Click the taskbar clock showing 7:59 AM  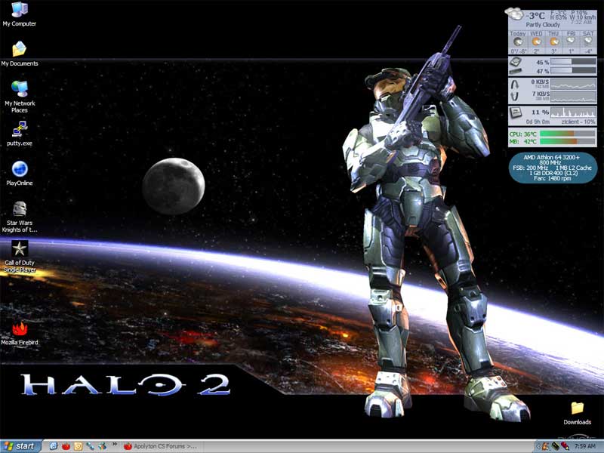click(x=584, y=446)
